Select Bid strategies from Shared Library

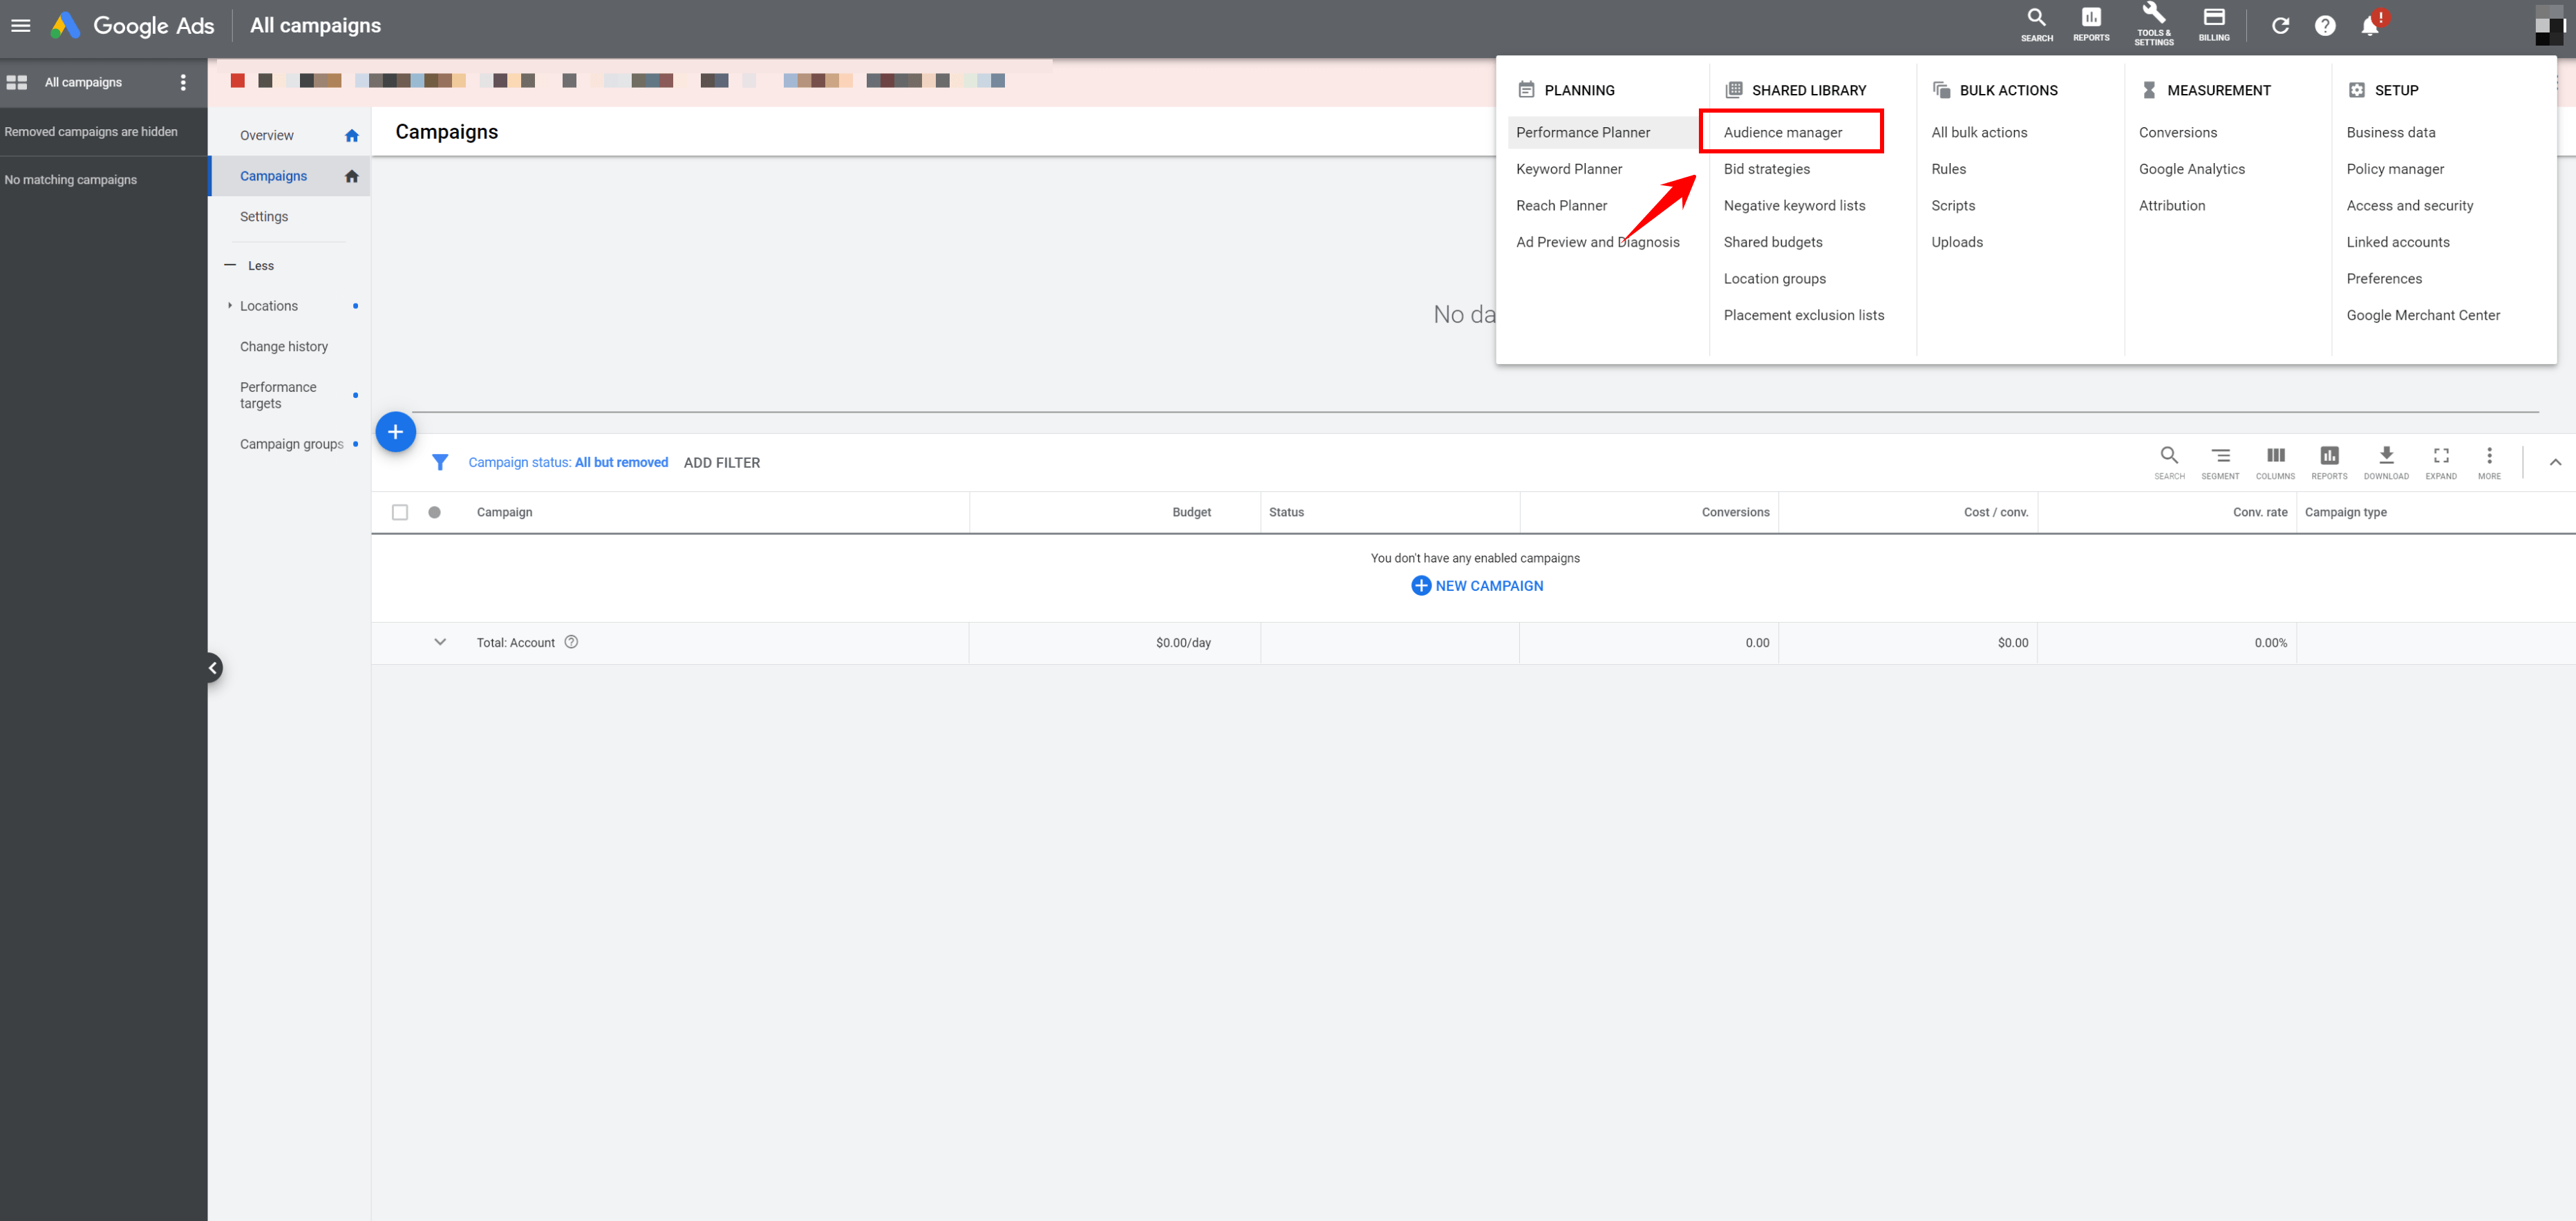(x=1766, y=168)
